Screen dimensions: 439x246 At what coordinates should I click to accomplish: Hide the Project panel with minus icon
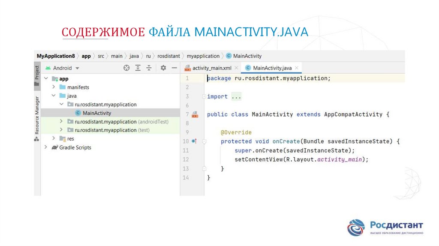click(174, 68)
